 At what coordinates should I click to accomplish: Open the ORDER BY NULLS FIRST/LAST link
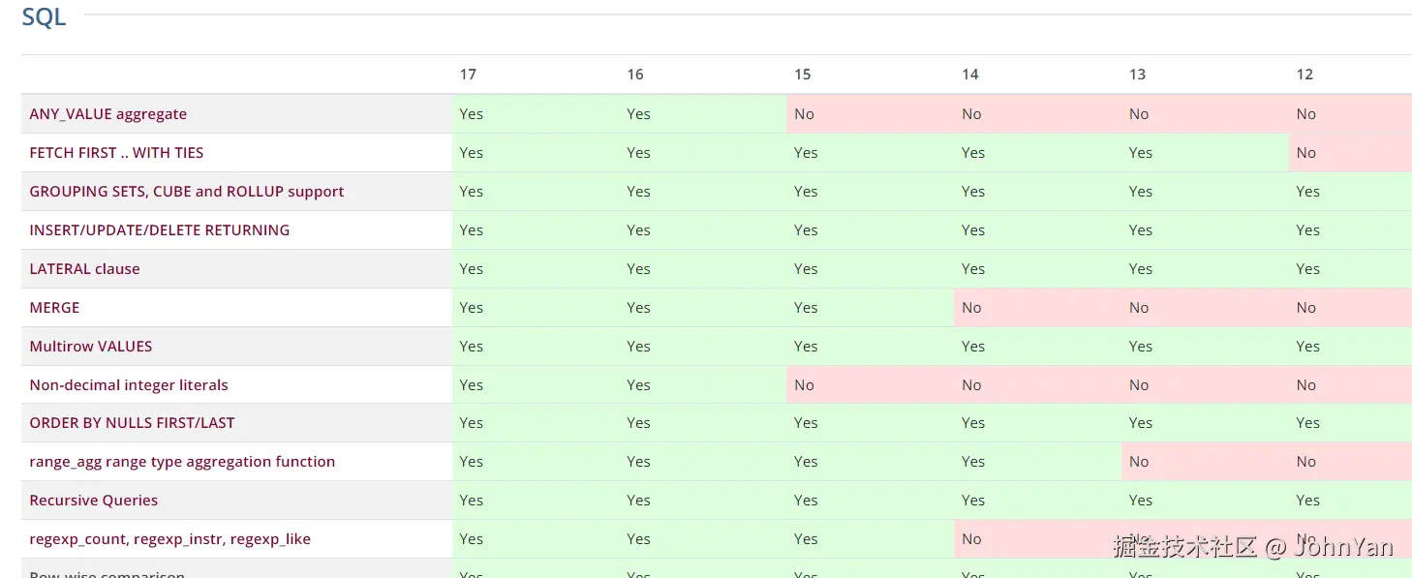point(132,423)
